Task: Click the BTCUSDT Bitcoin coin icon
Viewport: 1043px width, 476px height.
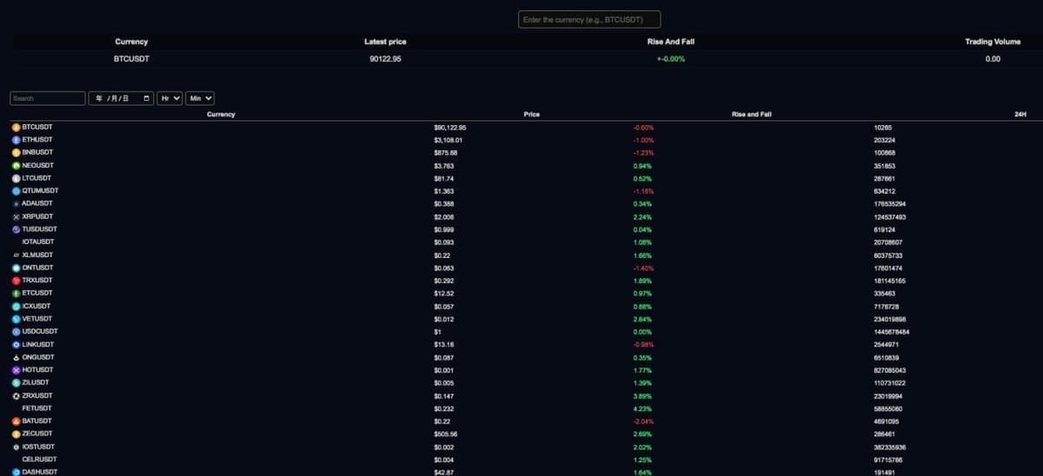Action: pos(16,128)
